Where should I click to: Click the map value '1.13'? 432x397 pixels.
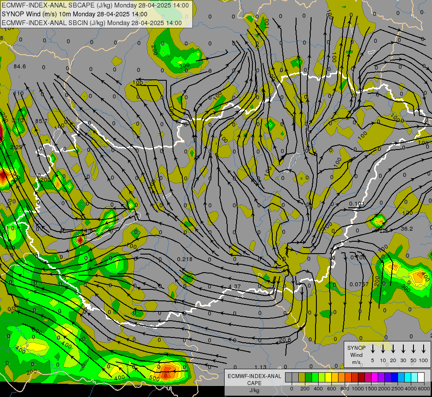click(260, 367)
